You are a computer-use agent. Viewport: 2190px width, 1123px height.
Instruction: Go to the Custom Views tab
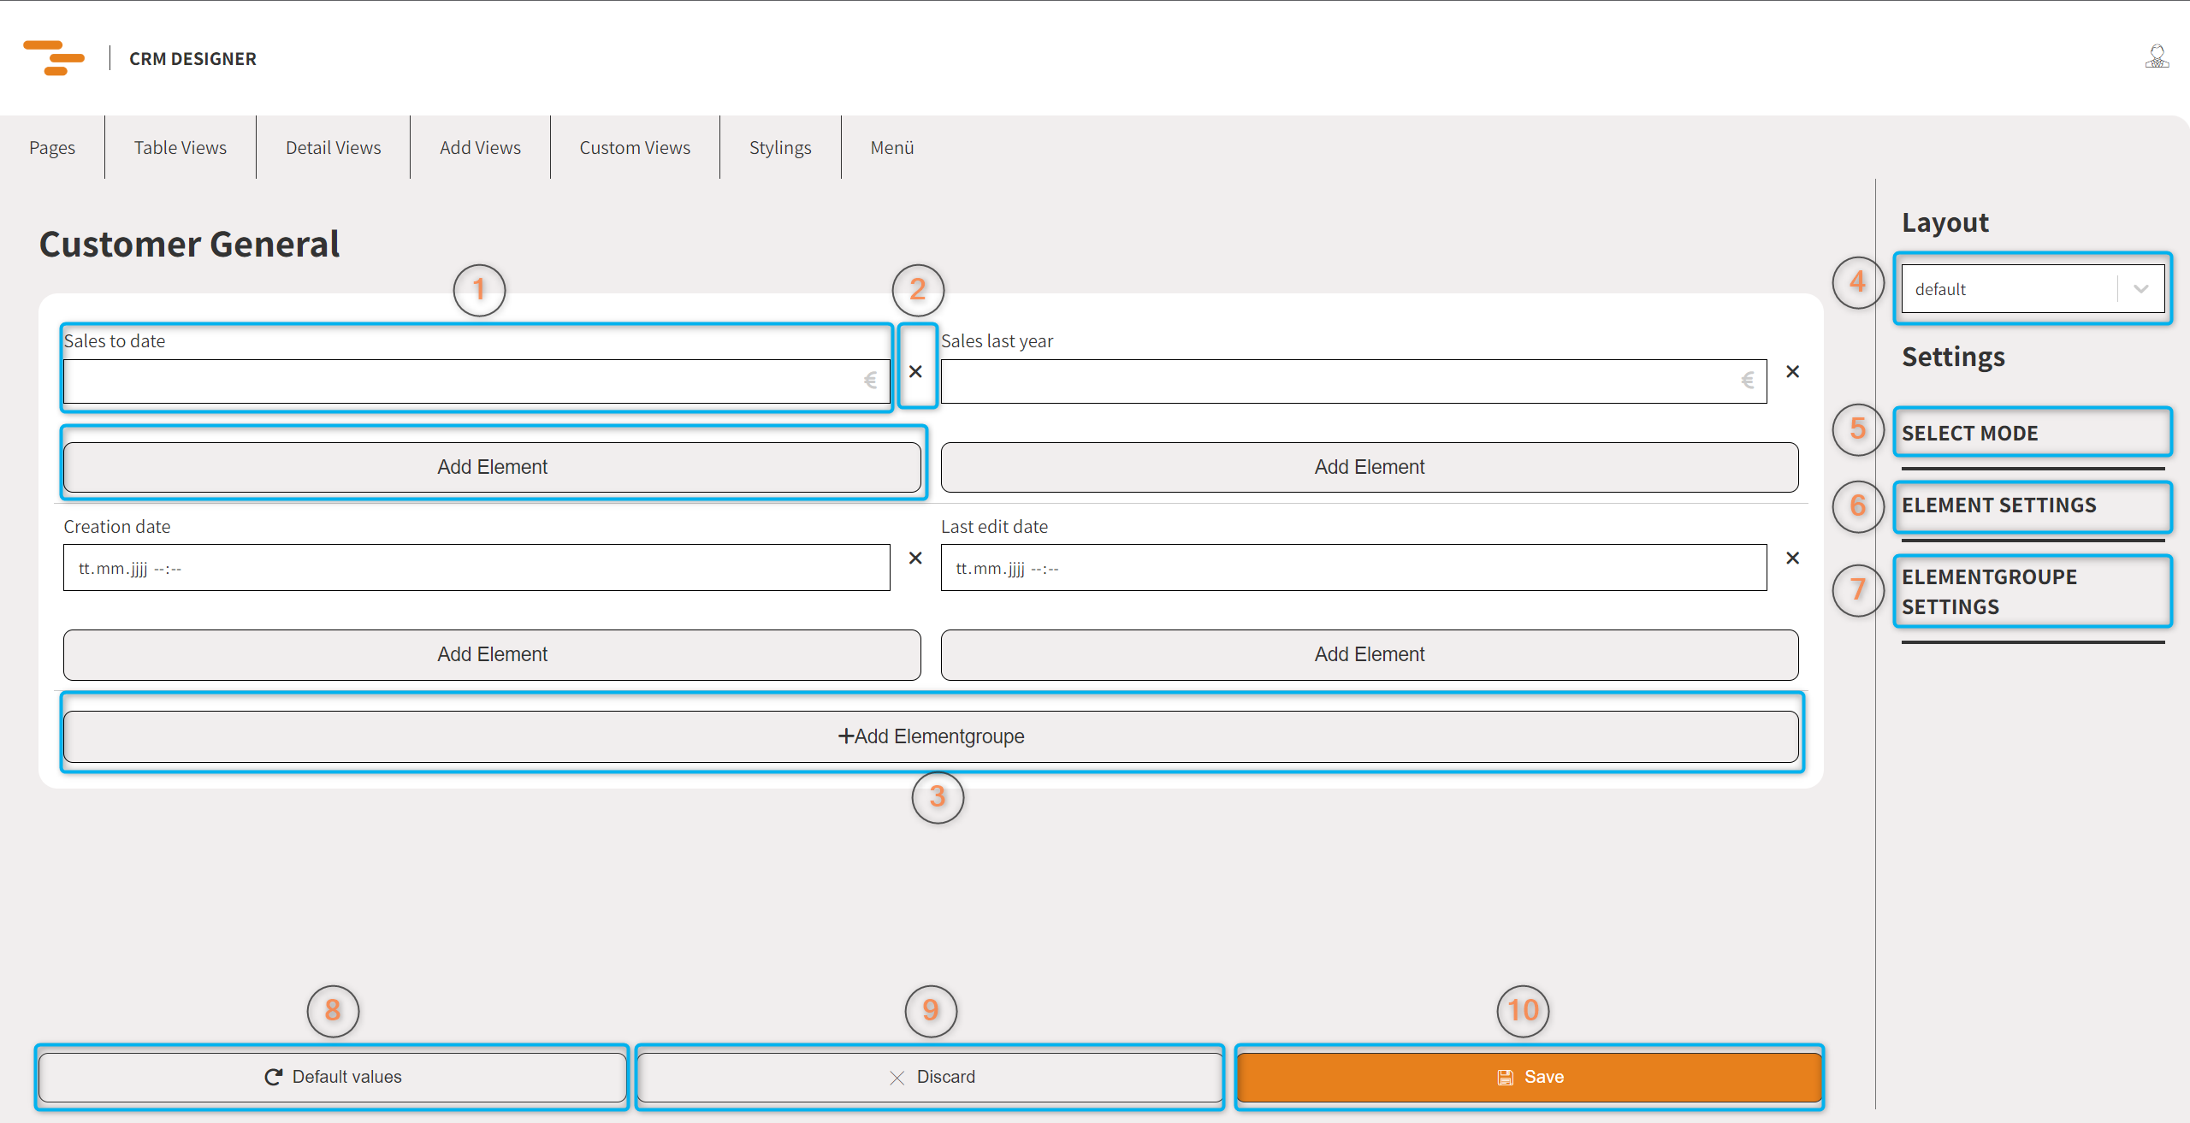pyautogui.click(x=634, y=147)
